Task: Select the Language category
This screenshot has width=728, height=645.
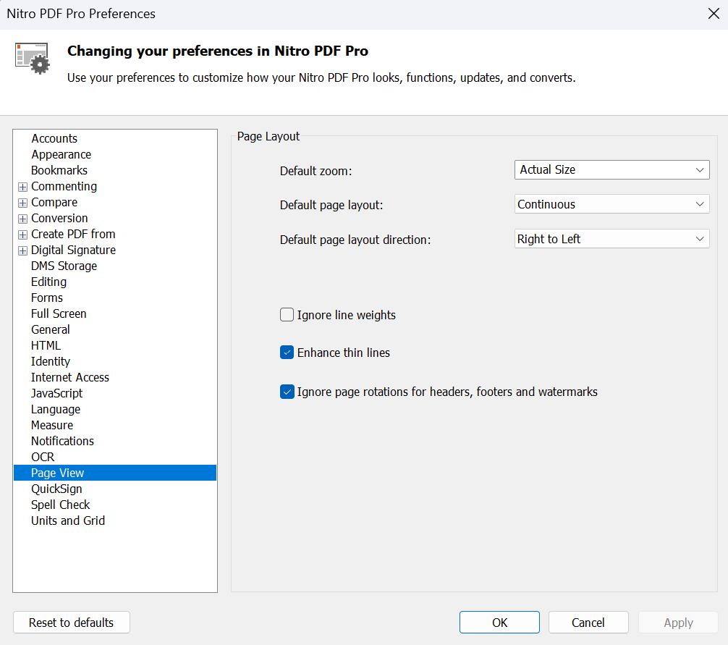Action: coord(56,409)
